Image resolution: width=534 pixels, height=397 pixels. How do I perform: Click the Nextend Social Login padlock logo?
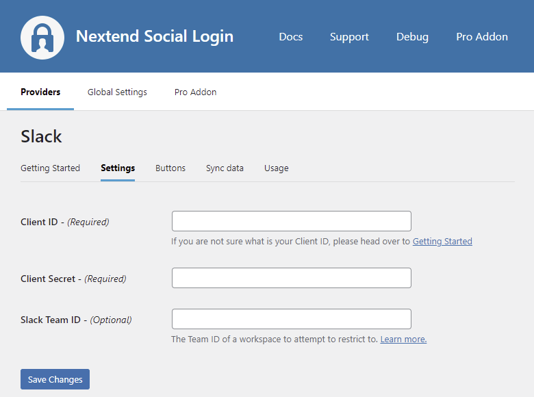tap(42, 37)
